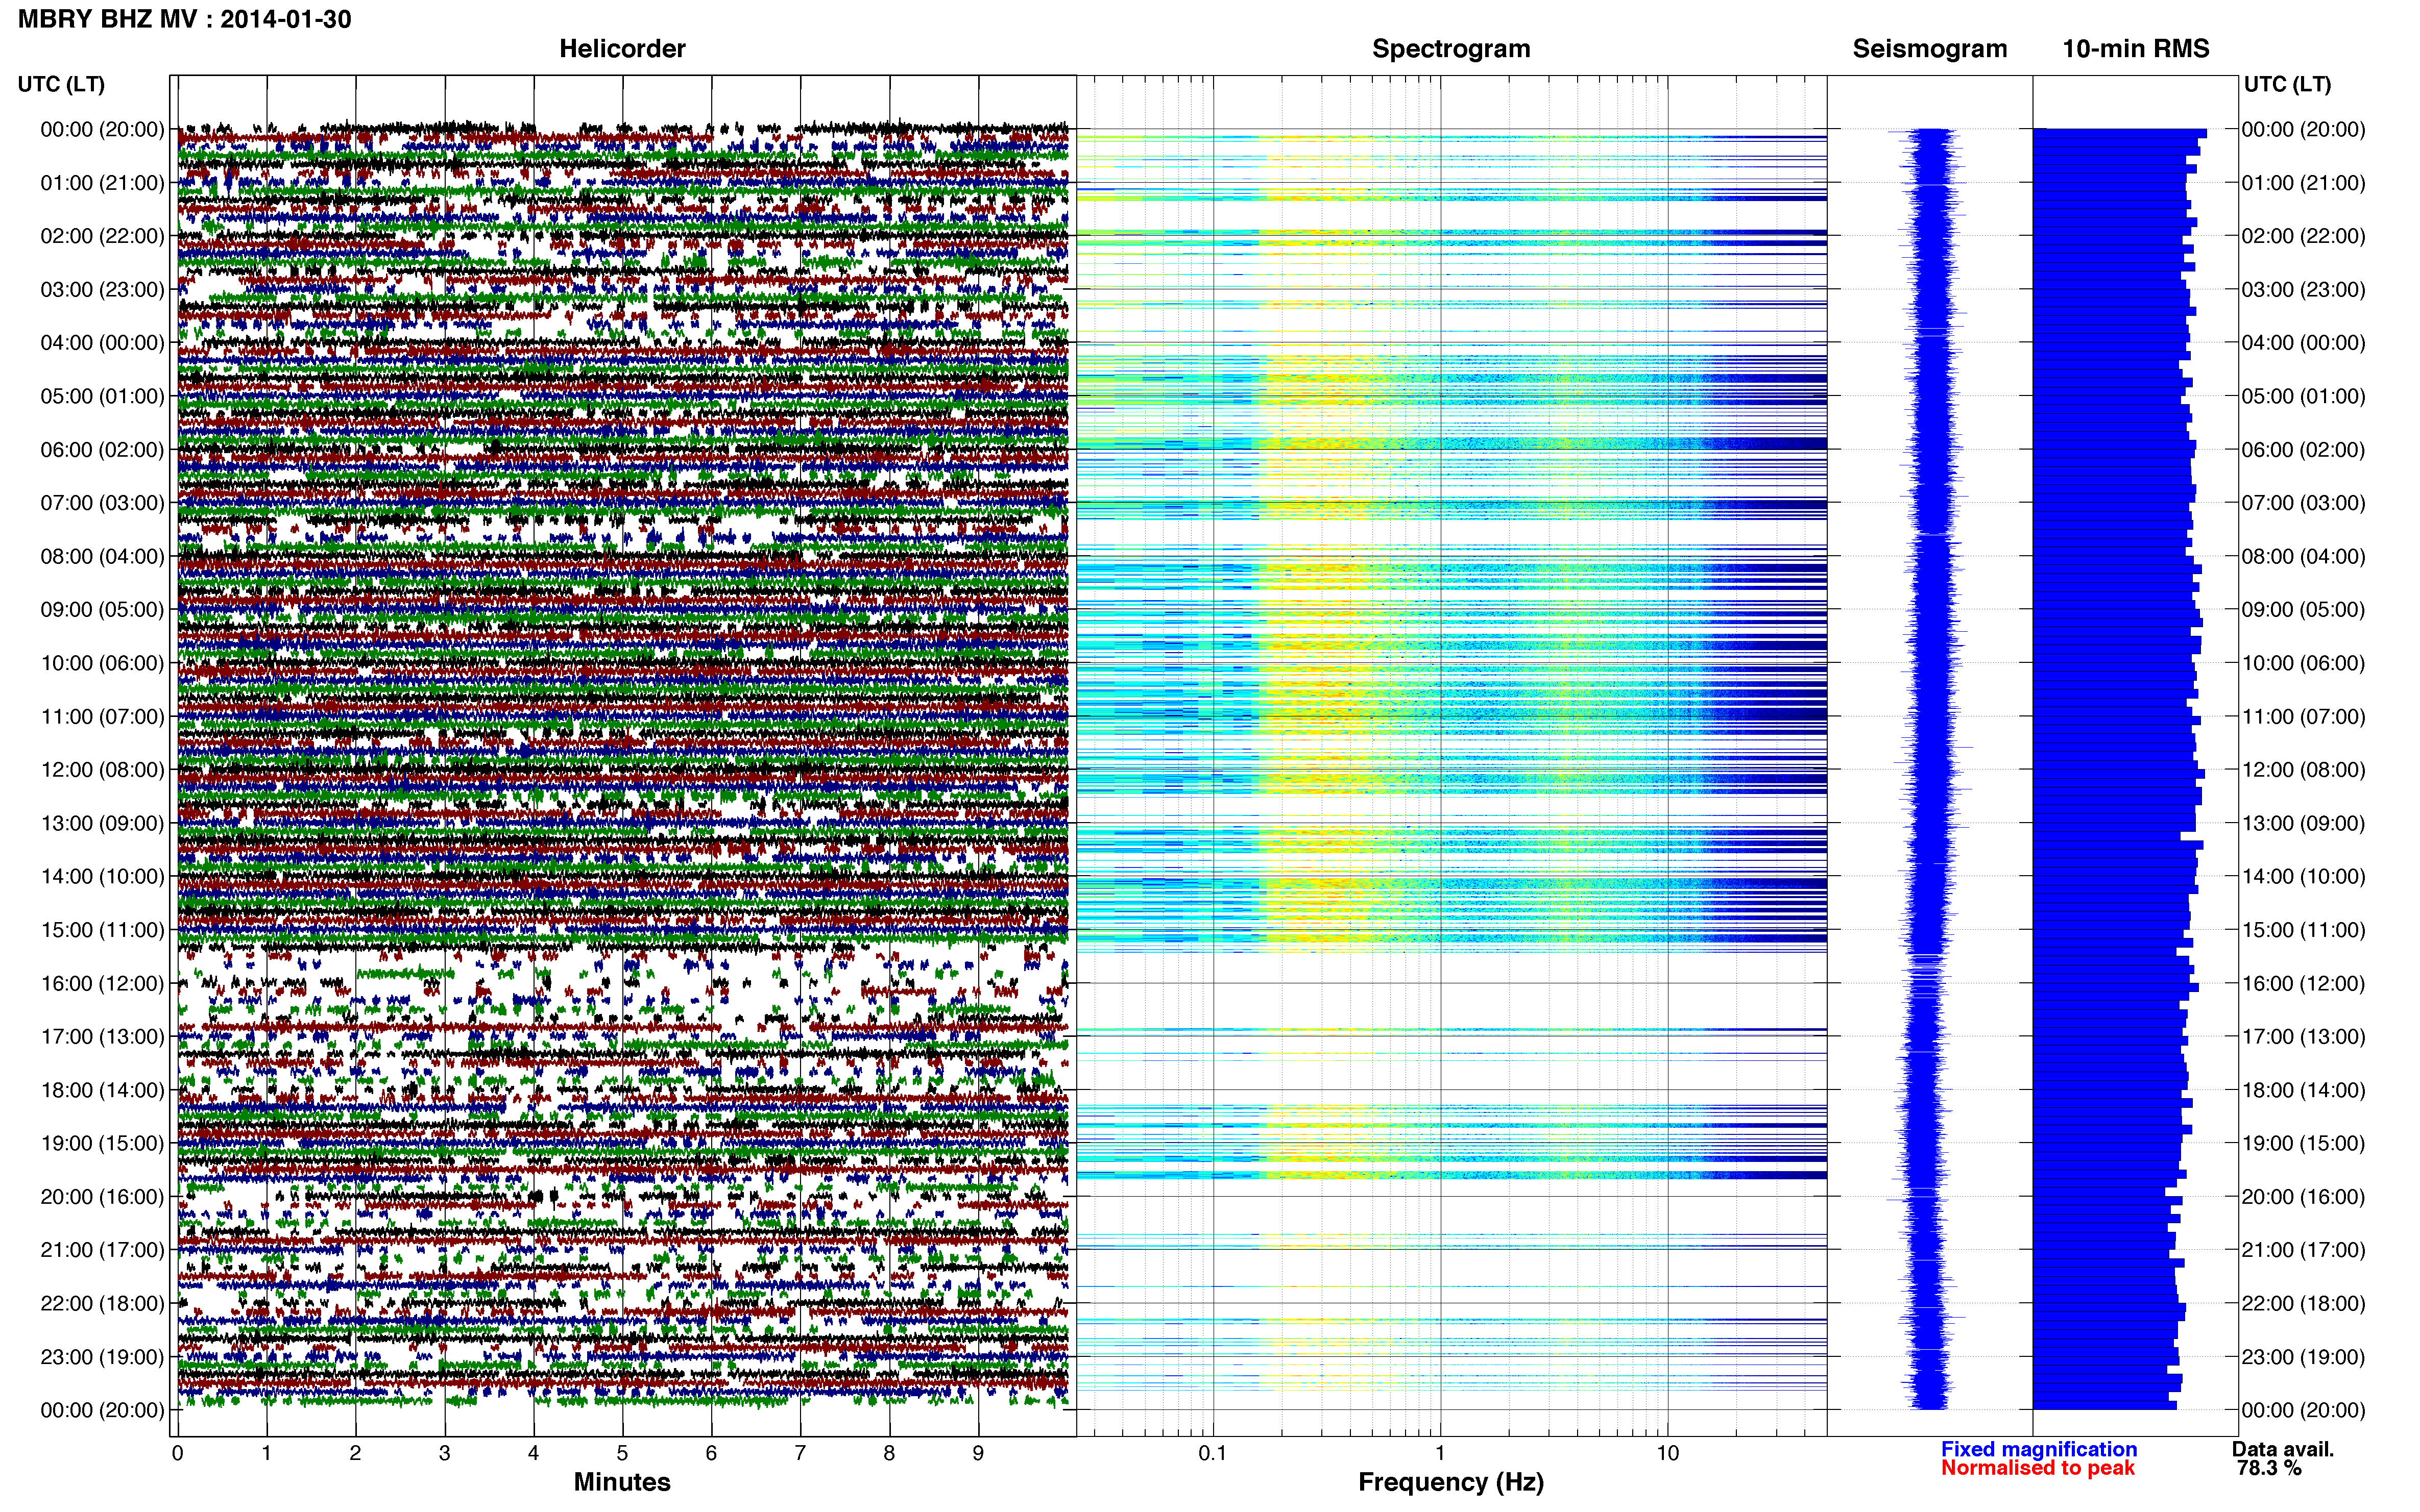2420x1512 pixels.
Task: Click the right '09:00 (05:00)' time label
Action: [x=2303, y=610]
